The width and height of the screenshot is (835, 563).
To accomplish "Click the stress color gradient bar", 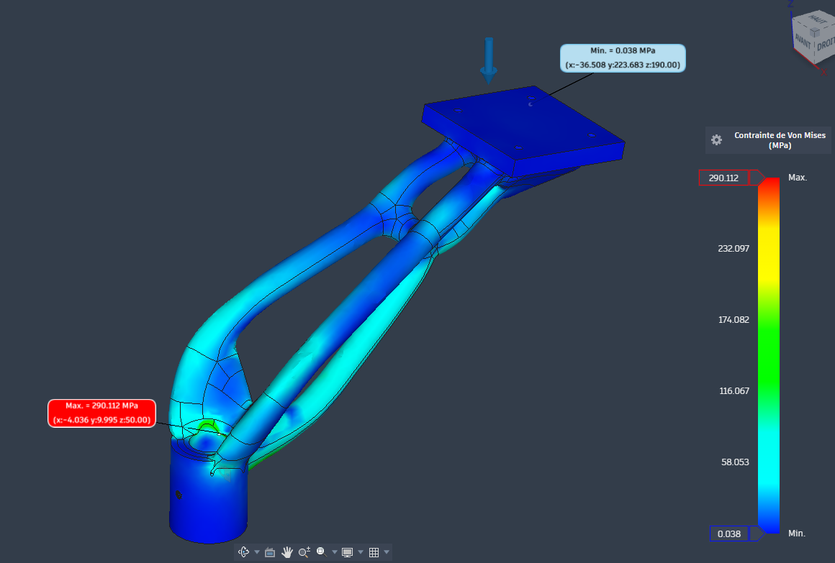I will (x=769, y=355).
